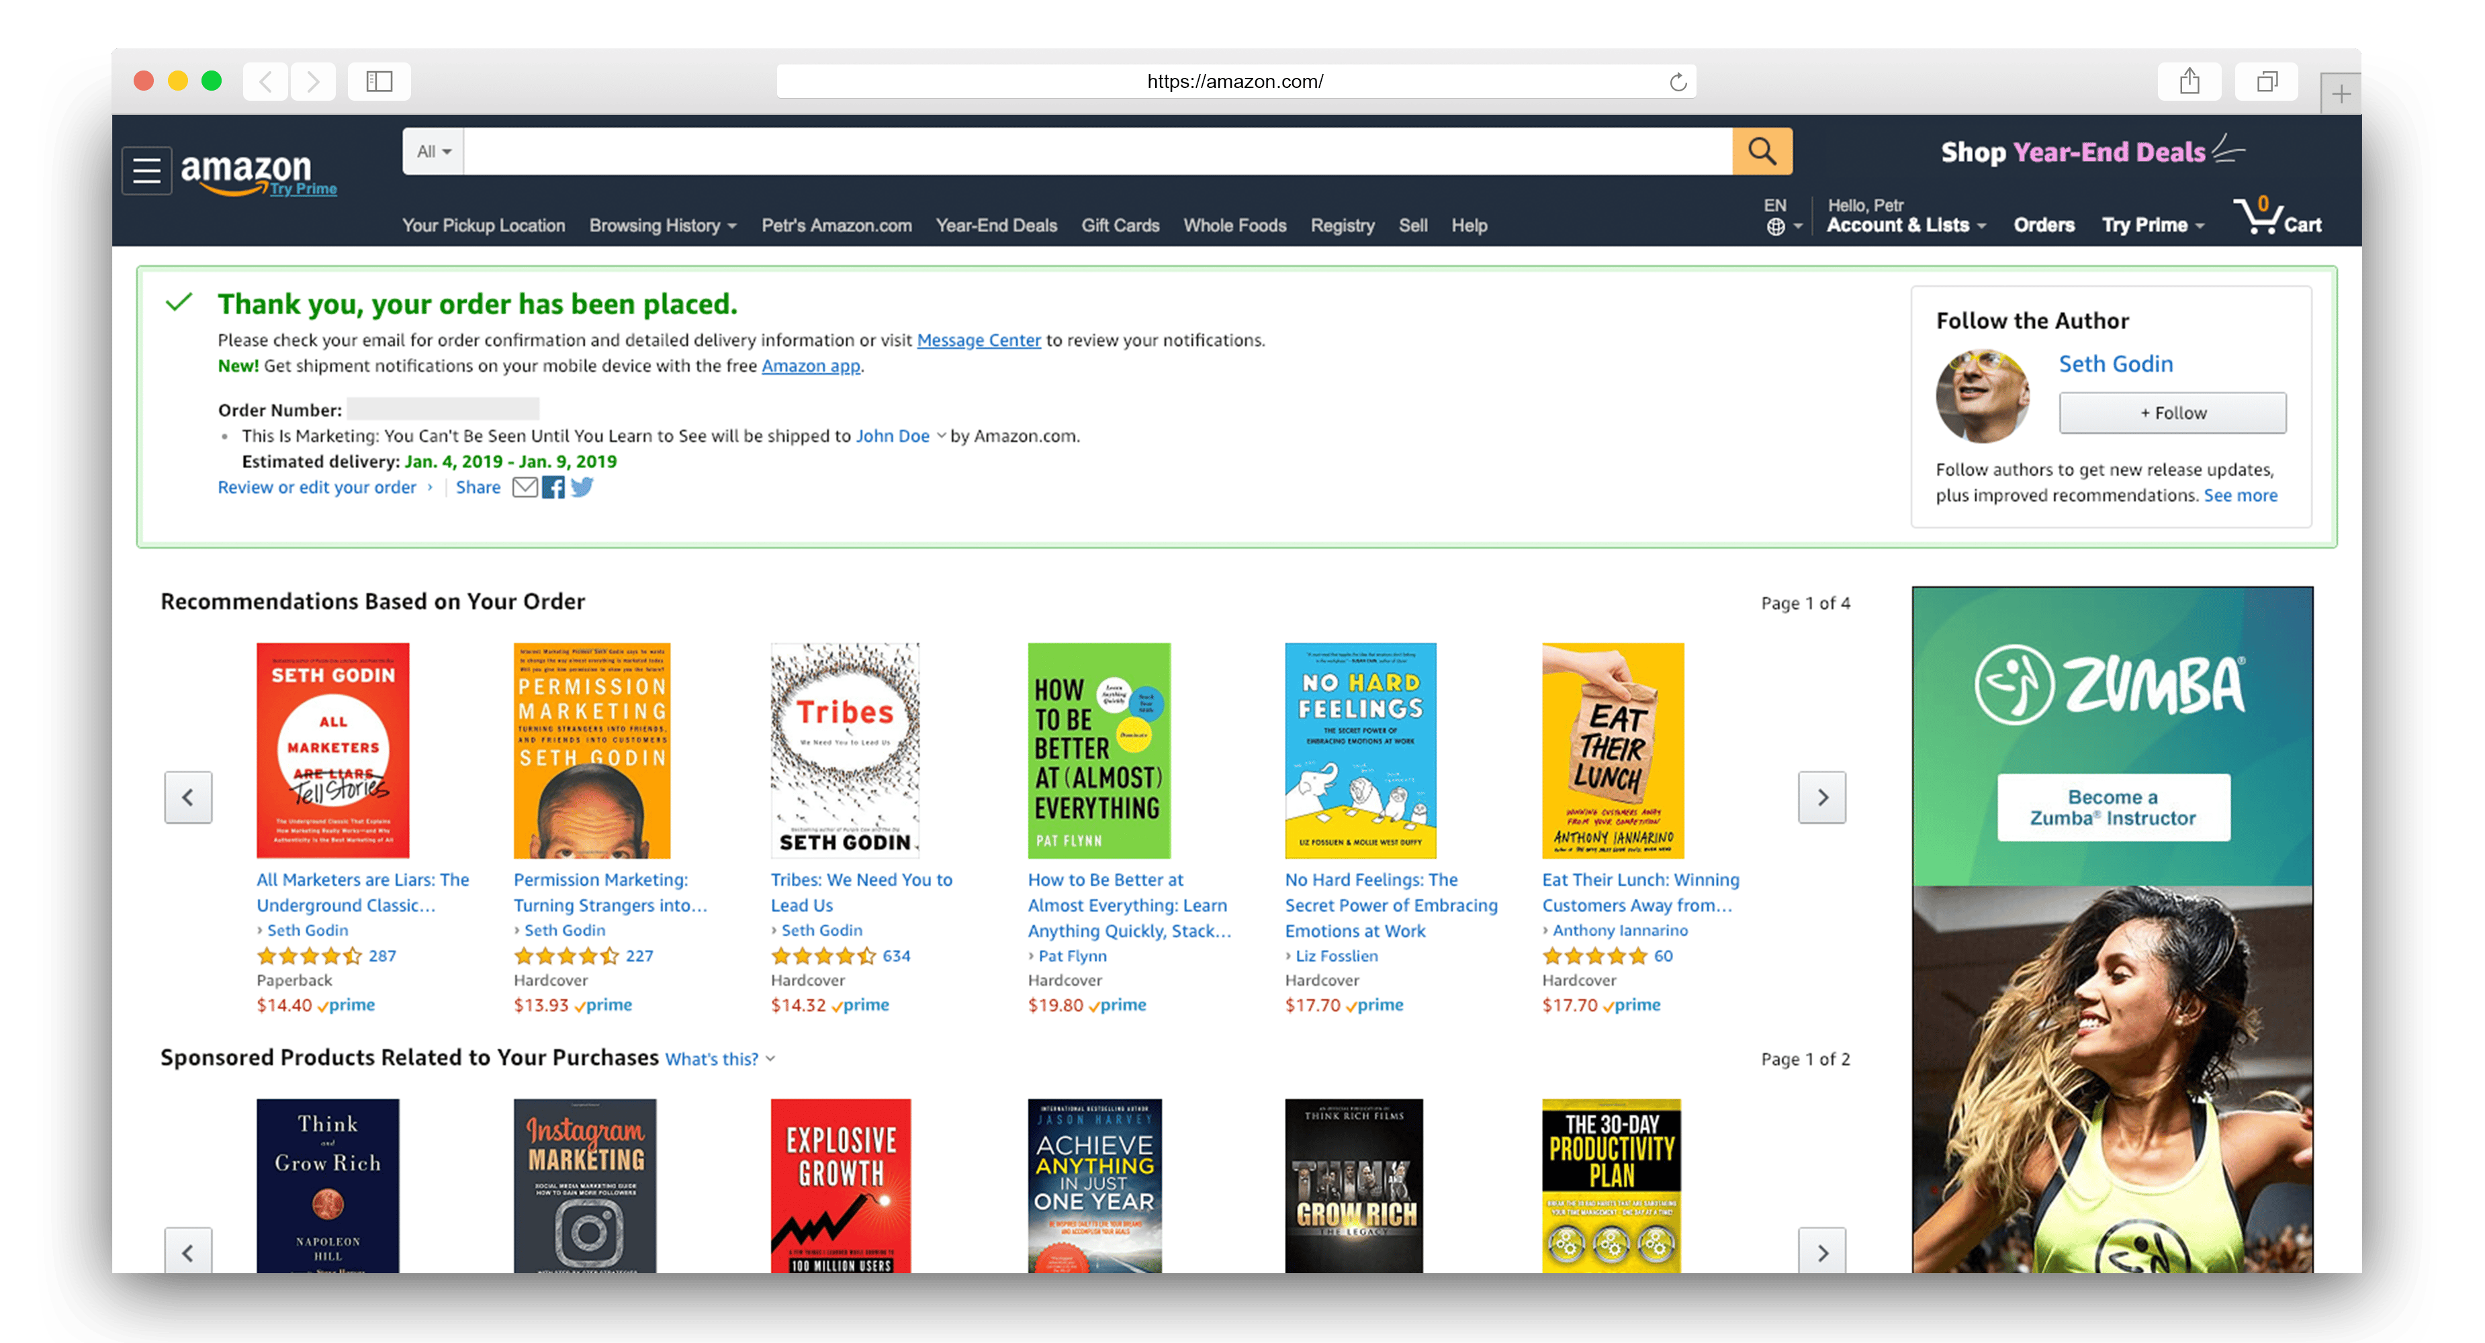Click the browser share icon
2485x1343 pixels.
tap(2189, 81)
